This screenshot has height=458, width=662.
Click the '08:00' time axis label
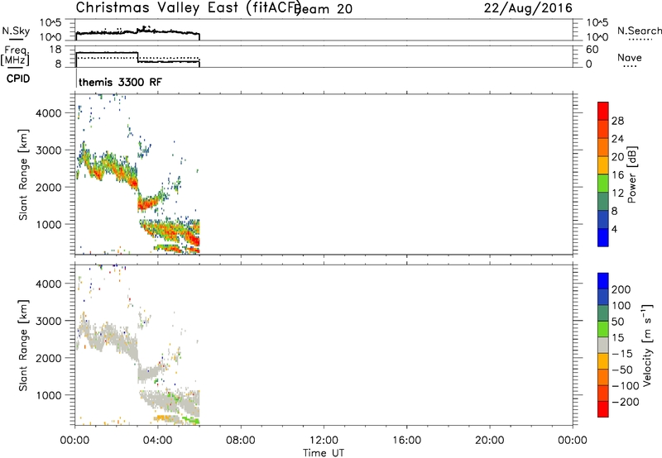click(x=241, y=441)
